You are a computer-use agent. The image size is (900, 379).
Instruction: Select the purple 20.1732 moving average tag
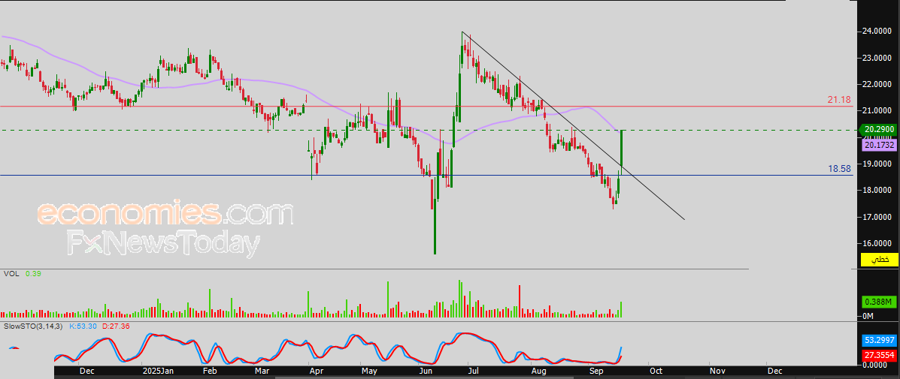click(x=879, y=146)
